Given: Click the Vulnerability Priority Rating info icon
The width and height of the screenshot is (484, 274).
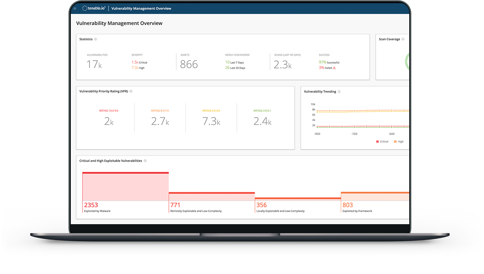Looking at the screenshot, I should 131,91.
